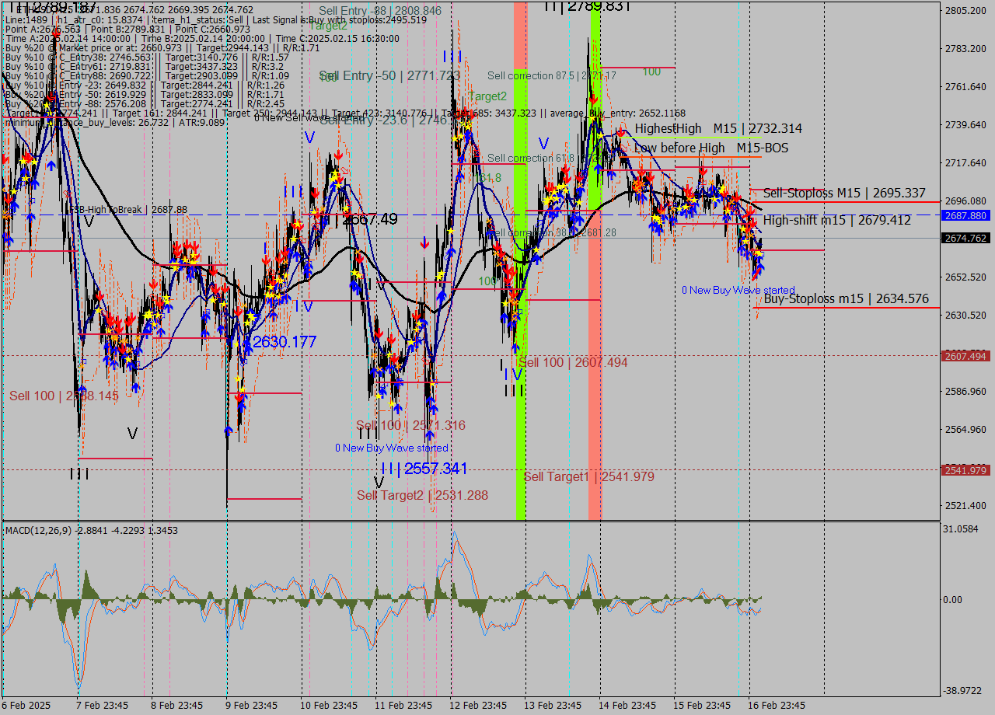This screenshot has height=715, width=995.
Task: Select the blue 2630.177 wave label
Action: pyautogui.click(x=284, y=342)
